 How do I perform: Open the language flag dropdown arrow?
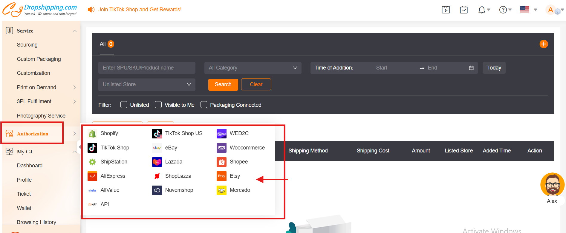point(536,10)
